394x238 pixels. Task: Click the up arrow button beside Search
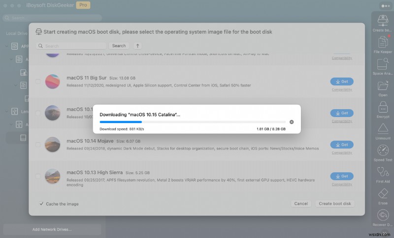(137, 46)
